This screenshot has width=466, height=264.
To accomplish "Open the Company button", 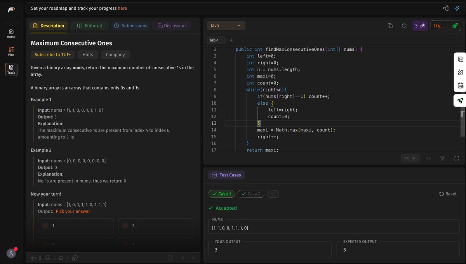I will [115, 55].
